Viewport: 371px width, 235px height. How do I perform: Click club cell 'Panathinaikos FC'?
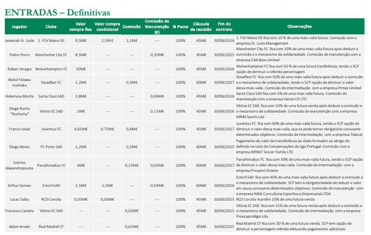point(51,165)
